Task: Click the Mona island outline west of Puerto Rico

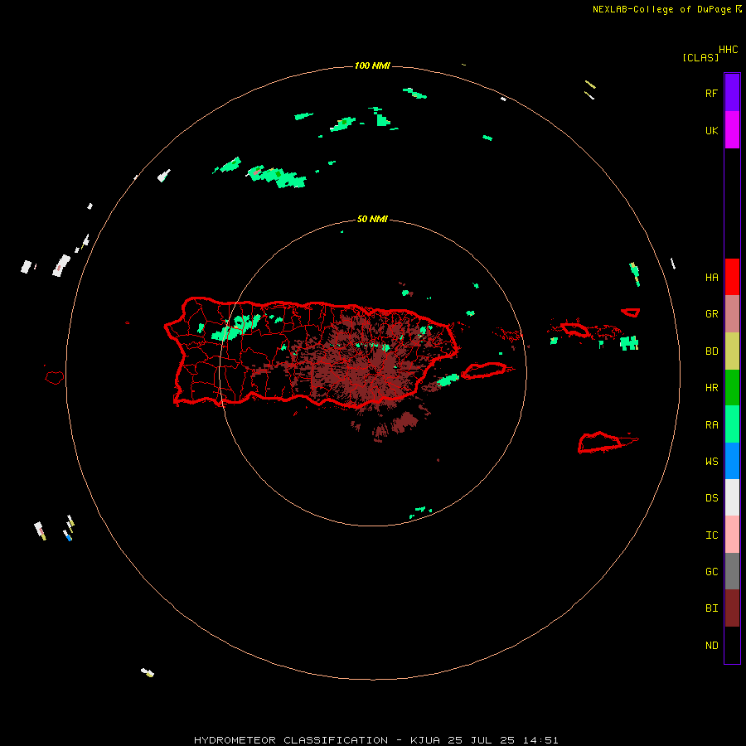Action: tap(54, 378)
